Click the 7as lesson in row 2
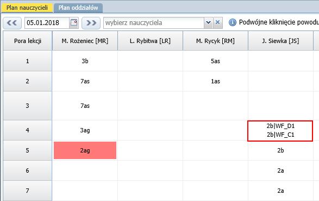319x201 pixels. 85,81
